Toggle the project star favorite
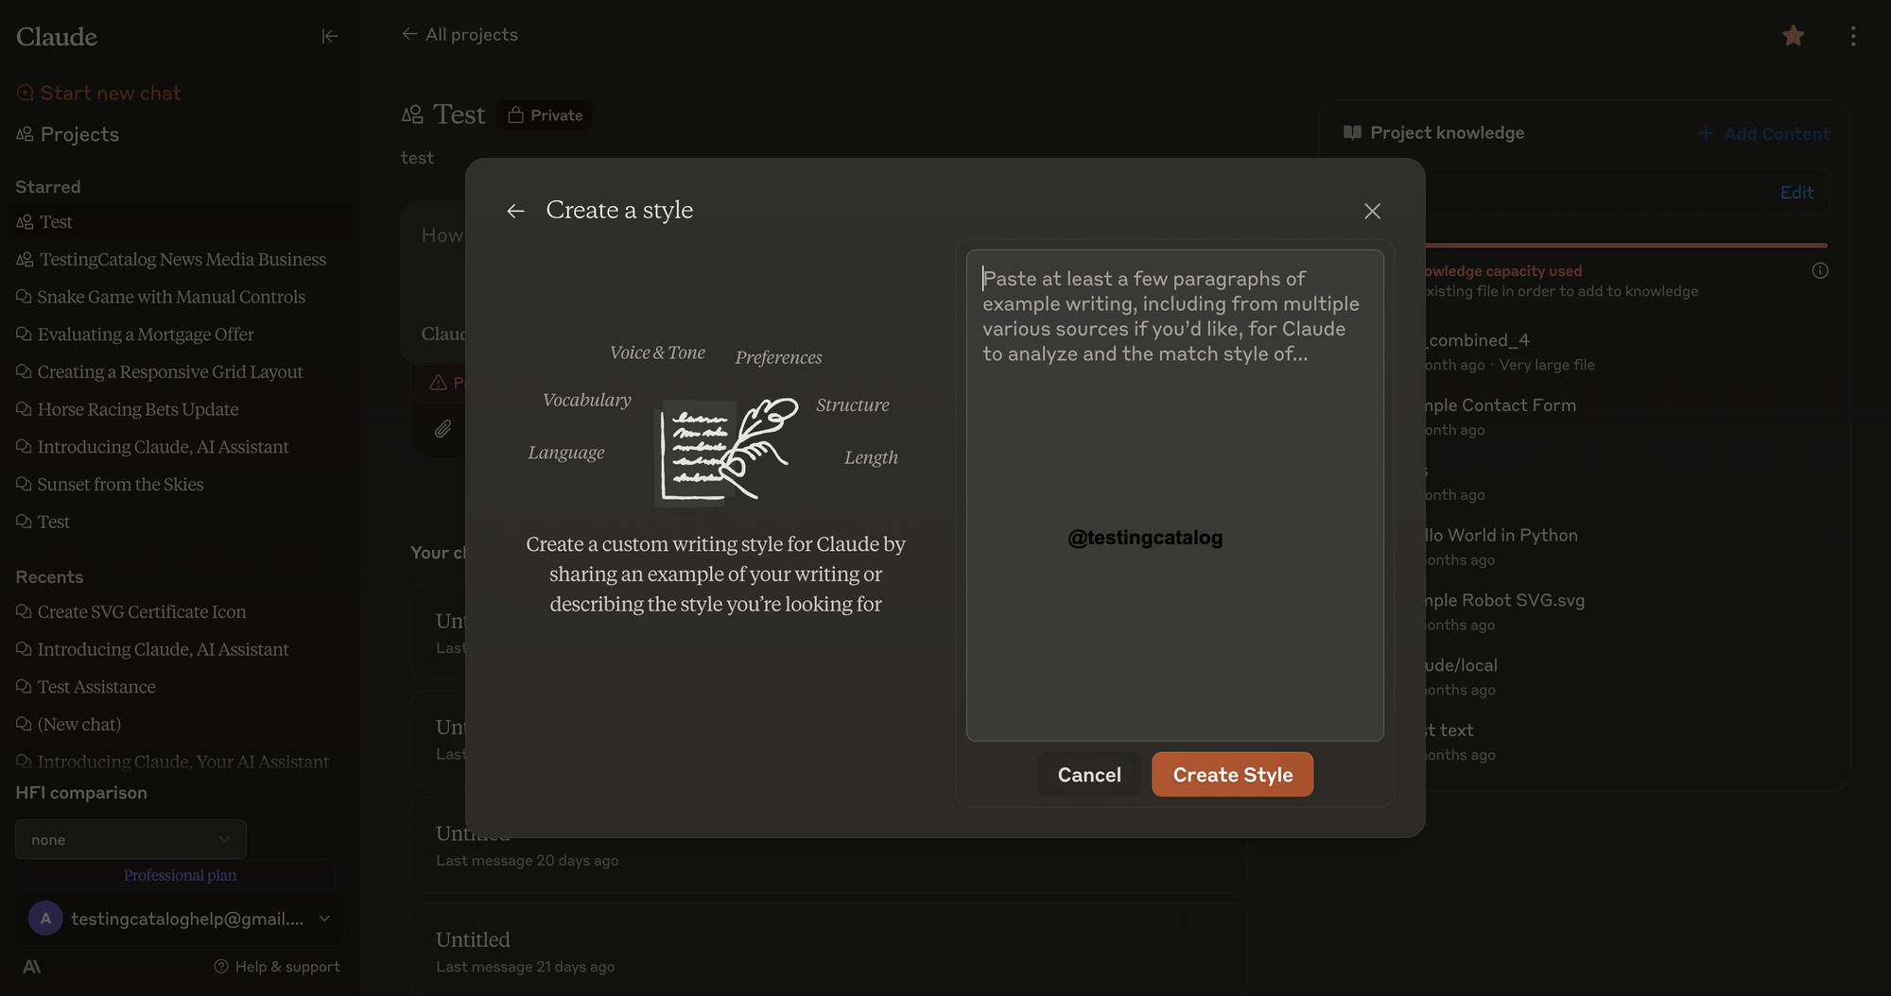Screen dimensions: 1891x996 click(x=1793, y=36)
